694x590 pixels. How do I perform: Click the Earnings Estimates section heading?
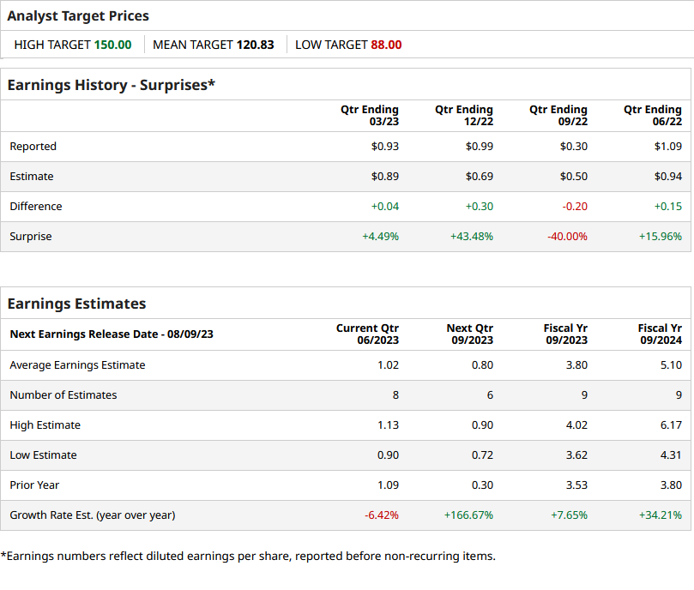pos(77,304)
